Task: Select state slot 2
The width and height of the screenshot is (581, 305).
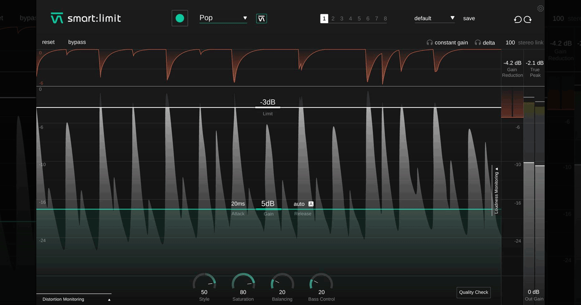Action: click(x=333, y=19)
